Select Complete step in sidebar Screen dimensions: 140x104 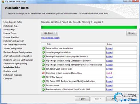(x=8, y=79)
